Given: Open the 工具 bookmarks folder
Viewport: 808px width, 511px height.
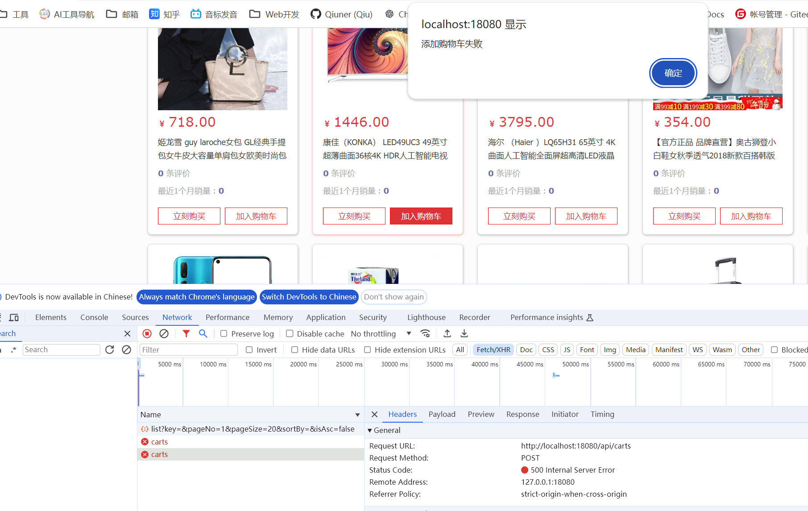Looking at the screenshot, I should click(x=14, y=14).
